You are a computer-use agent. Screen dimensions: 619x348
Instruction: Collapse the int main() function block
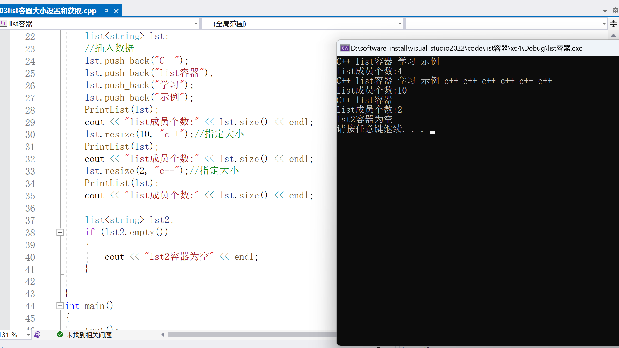[x=60, y=306]
